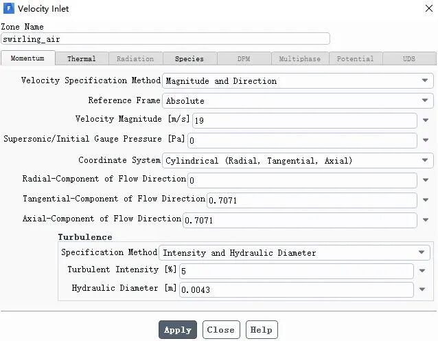Select the Momentum tab
438x341 pixels.
27,59
